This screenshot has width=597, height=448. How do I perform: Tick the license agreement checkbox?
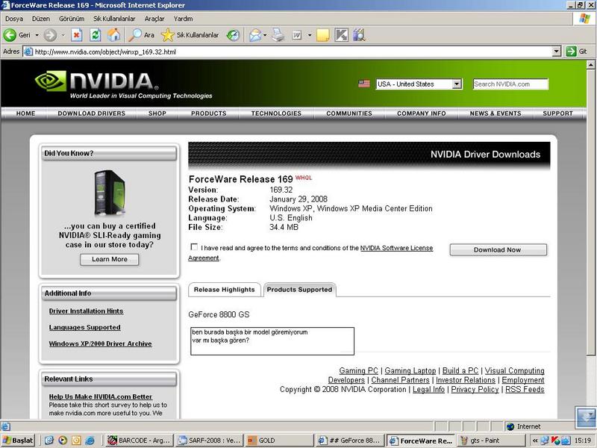(x=194, y=247)
